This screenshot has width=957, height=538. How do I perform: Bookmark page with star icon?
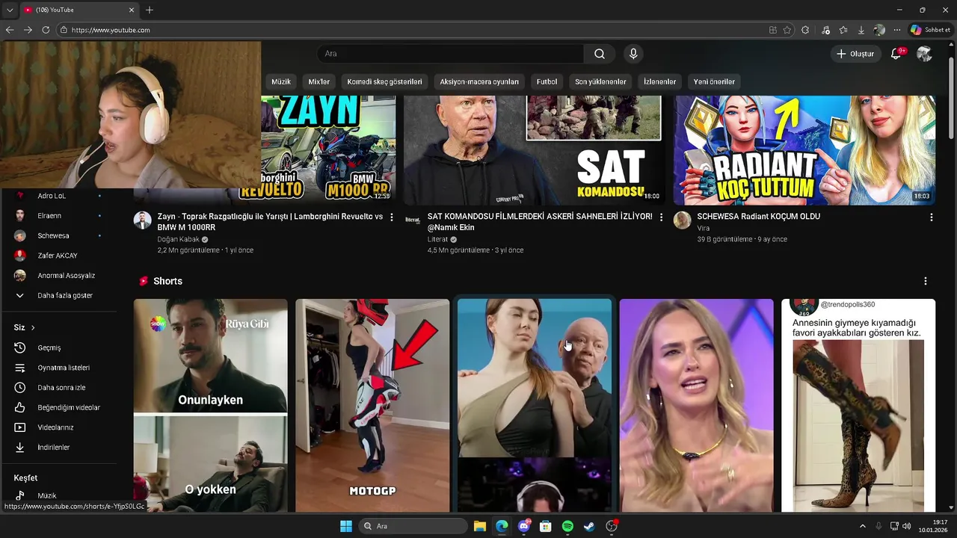tap(787, 30)
